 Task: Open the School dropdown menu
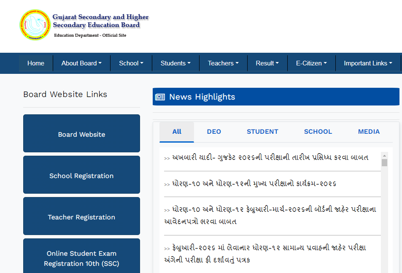(131, 63)
